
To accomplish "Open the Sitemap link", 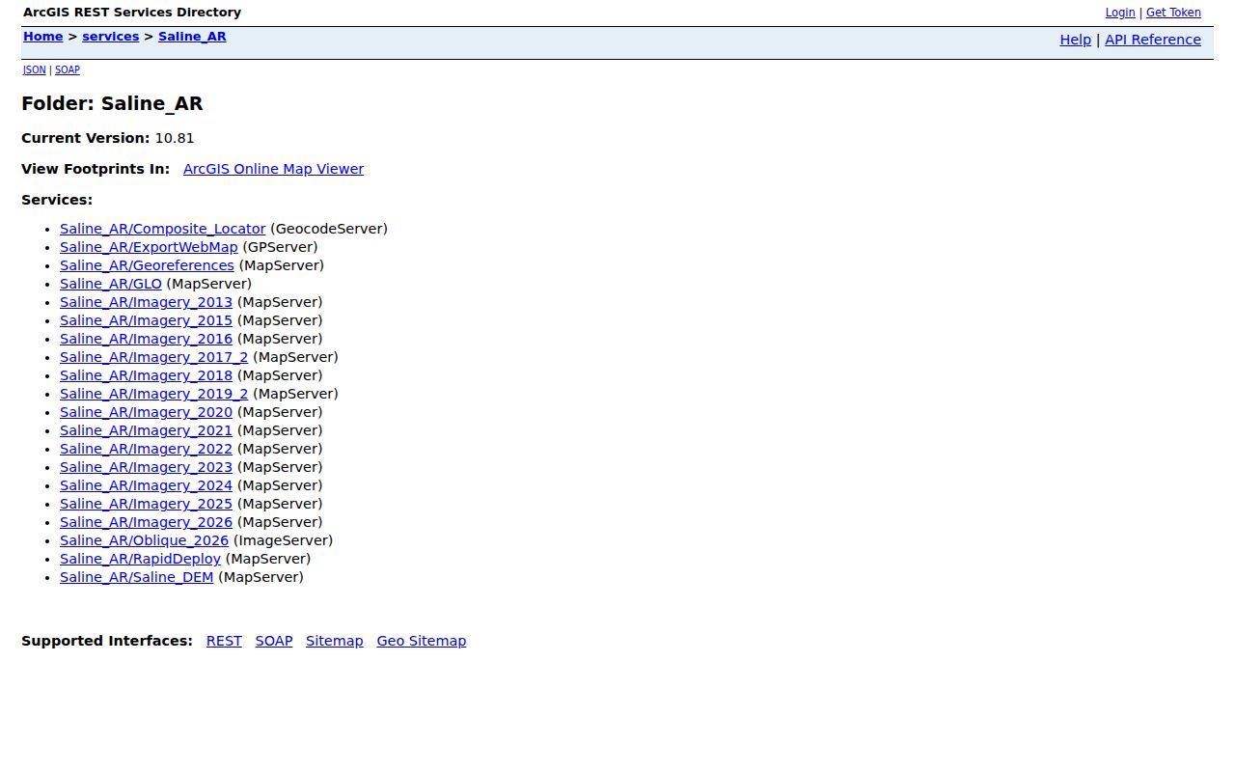I will tap(335, 641).
